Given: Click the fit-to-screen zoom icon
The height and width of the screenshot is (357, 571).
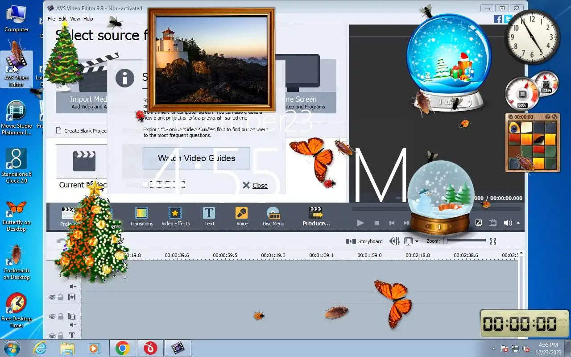Looking at the screenshot, I should coord(493,241).
